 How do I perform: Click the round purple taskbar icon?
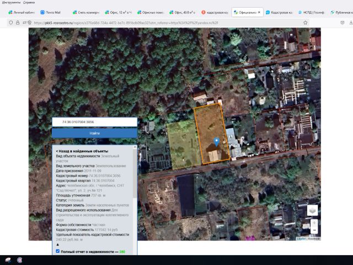click(20, 260)
